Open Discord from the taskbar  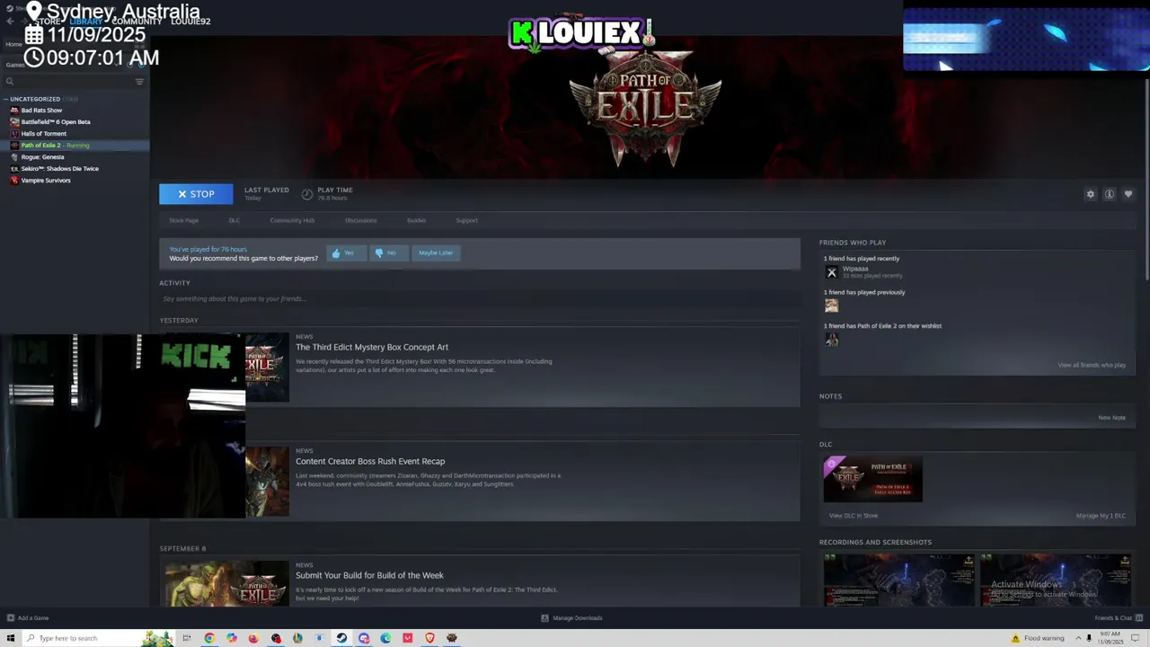[x=364, y=638]
